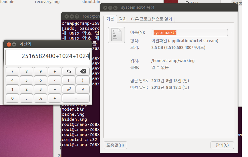Open the 다른 프로그램으로 열기 tab
248x157 pixels.
(151, 19)
